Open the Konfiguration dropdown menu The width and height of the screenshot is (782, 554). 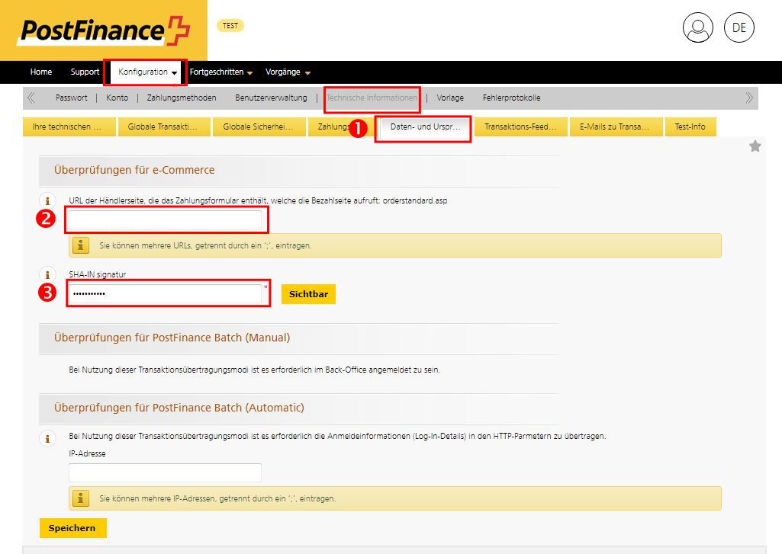coord(147,72)
